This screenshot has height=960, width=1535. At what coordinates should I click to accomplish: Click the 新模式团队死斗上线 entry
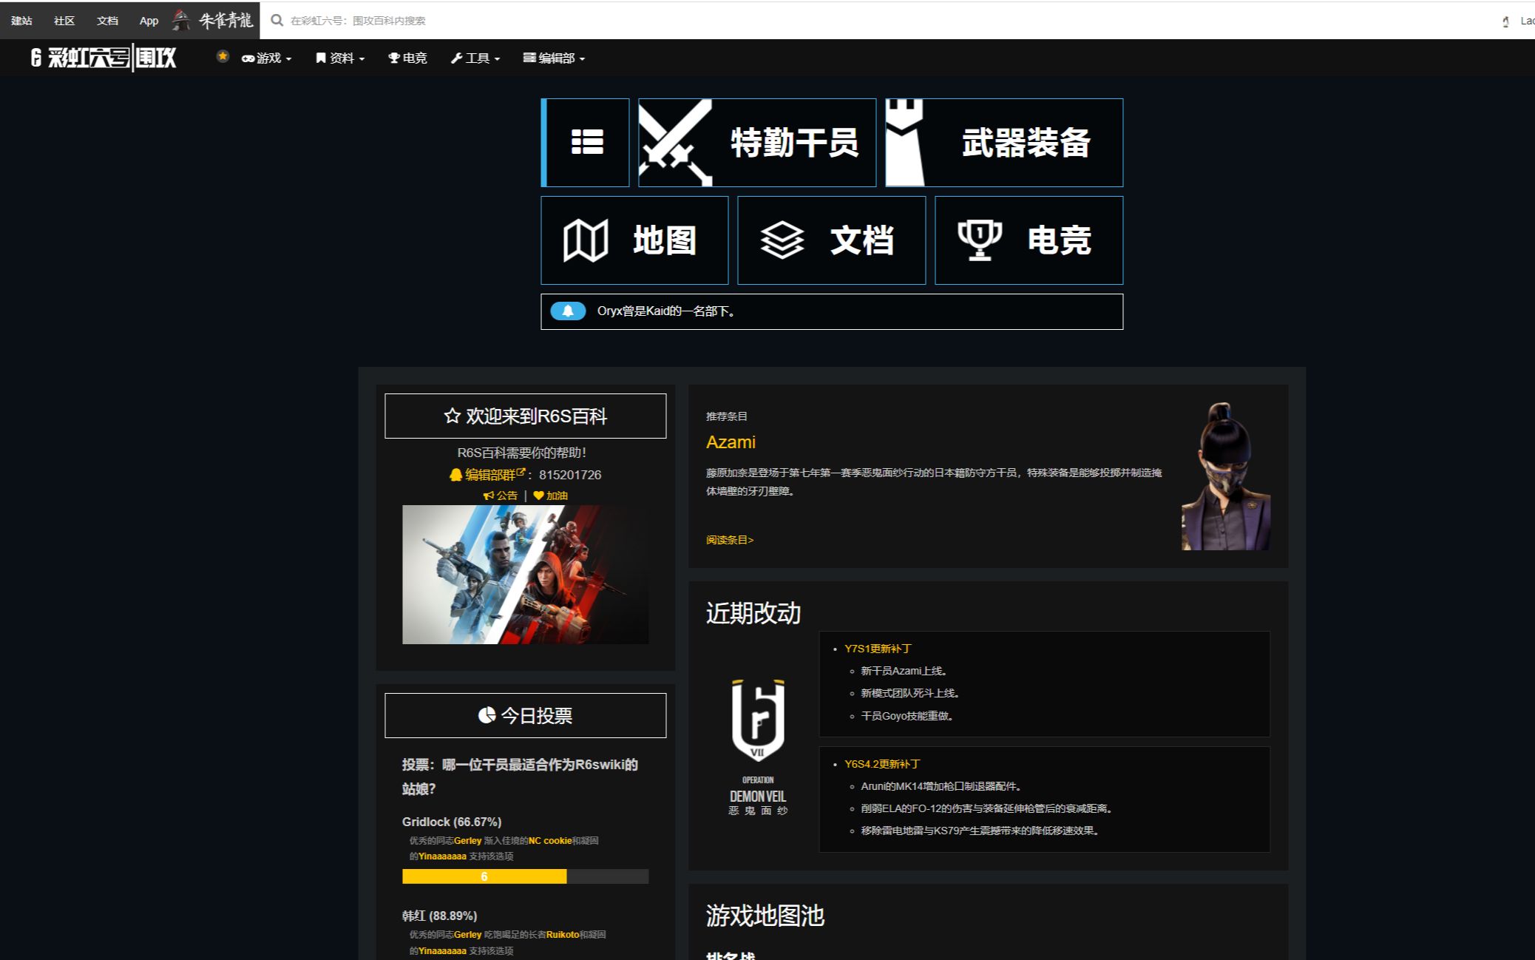pos(910,693)
